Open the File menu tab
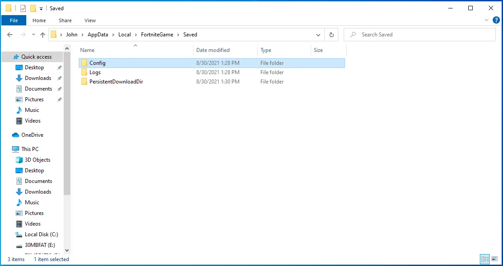503x266 pixels. click(14, 20)
